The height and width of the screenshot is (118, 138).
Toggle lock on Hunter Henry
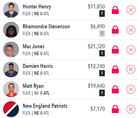(115, 10)
